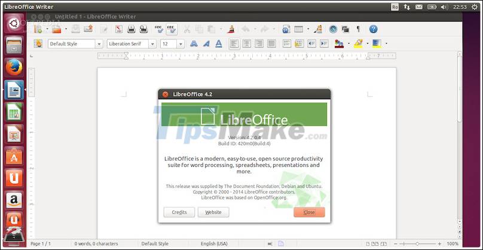Click the New document icon

point(38,29)
